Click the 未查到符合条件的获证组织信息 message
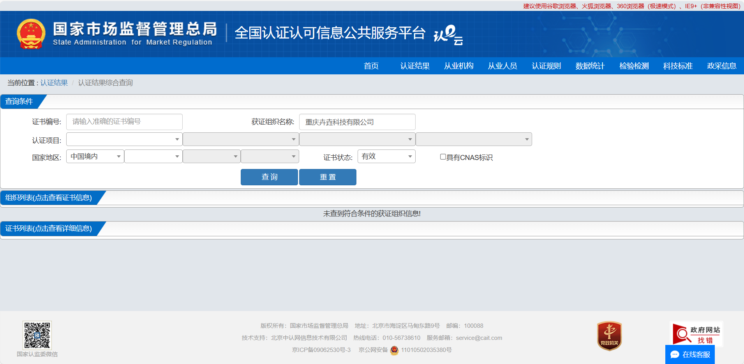744x364 pixels. (372, 214)
